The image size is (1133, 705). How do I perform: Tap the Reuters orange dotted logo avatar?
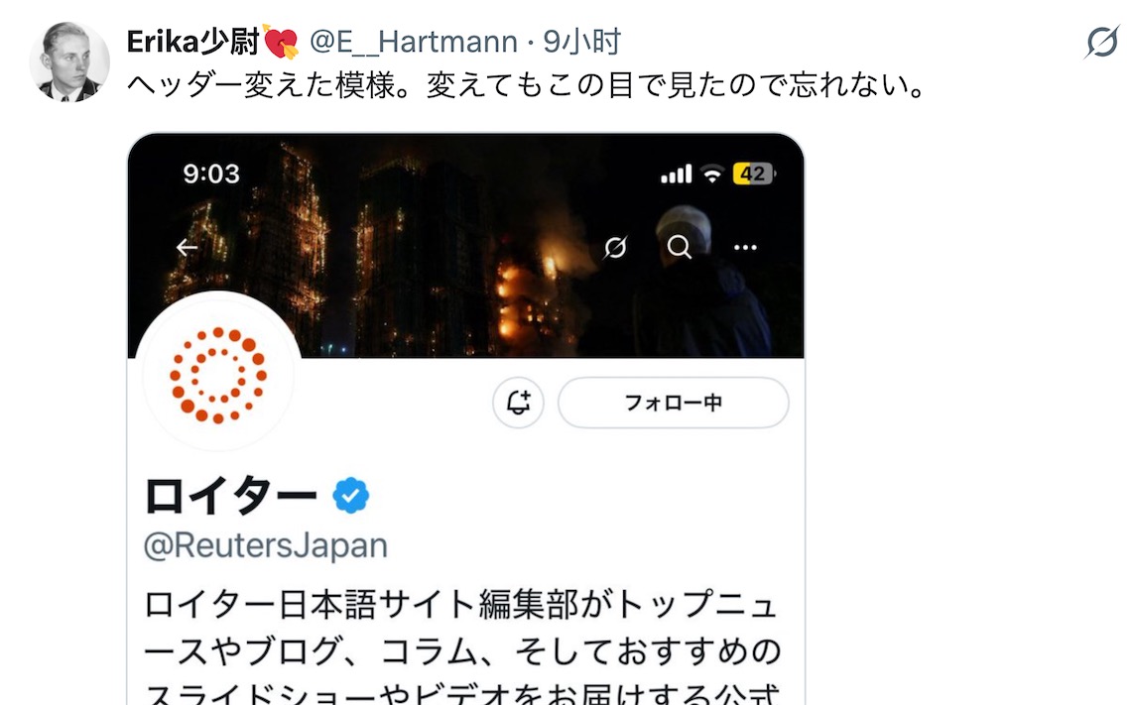[x=218, y=375]
